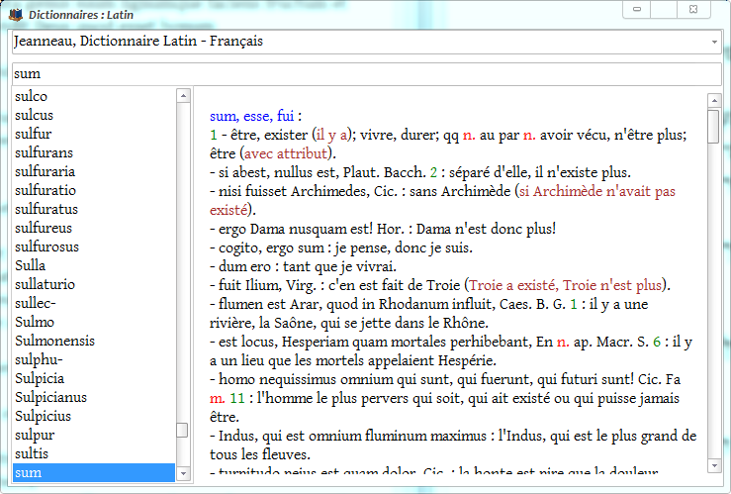Click the red text 'Troie a existé, Troie n'est plus'

[565, 285]
